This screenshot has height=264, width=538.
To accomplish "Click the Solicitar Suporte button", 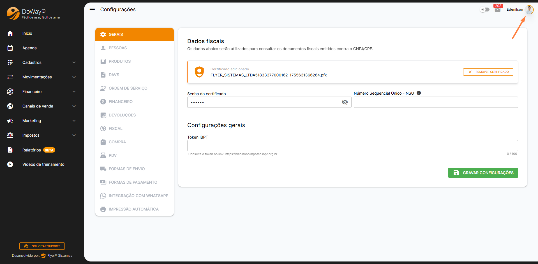I will pos(42,246).
